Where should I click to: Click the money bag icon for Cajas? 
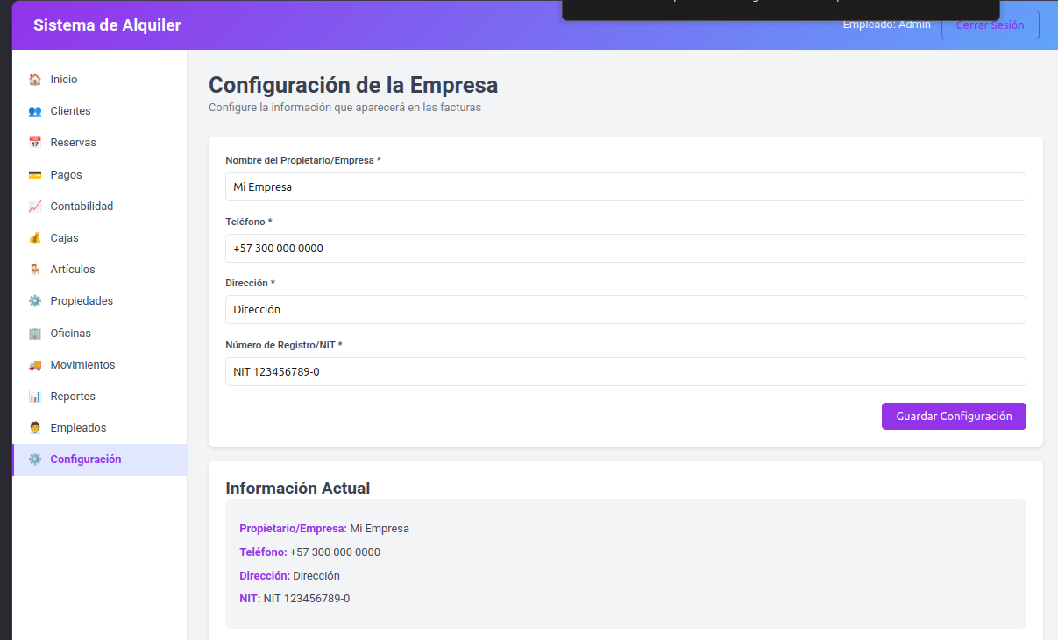pos(35,238)
